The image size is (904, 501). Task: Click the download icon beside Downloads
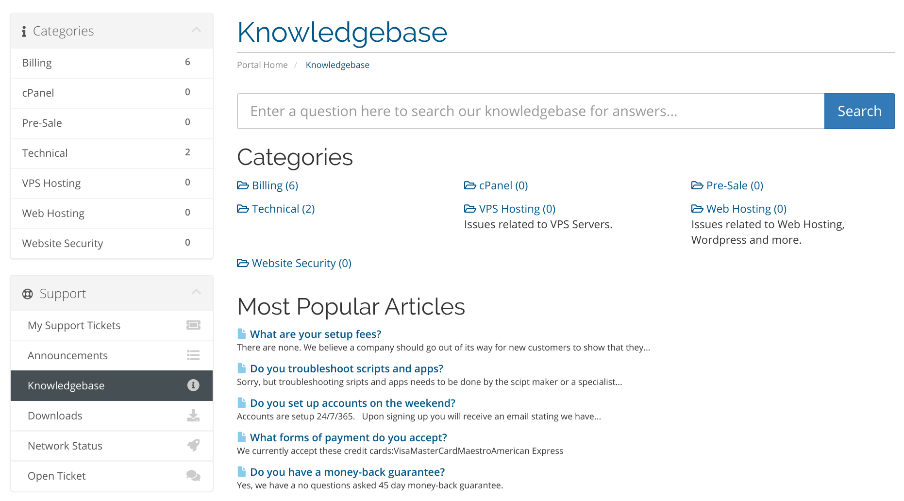pyautogui.click(x=193, y=416)
